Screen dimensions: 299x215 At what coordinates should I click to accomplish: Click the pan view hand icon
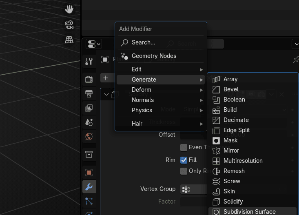click(69, 9)
